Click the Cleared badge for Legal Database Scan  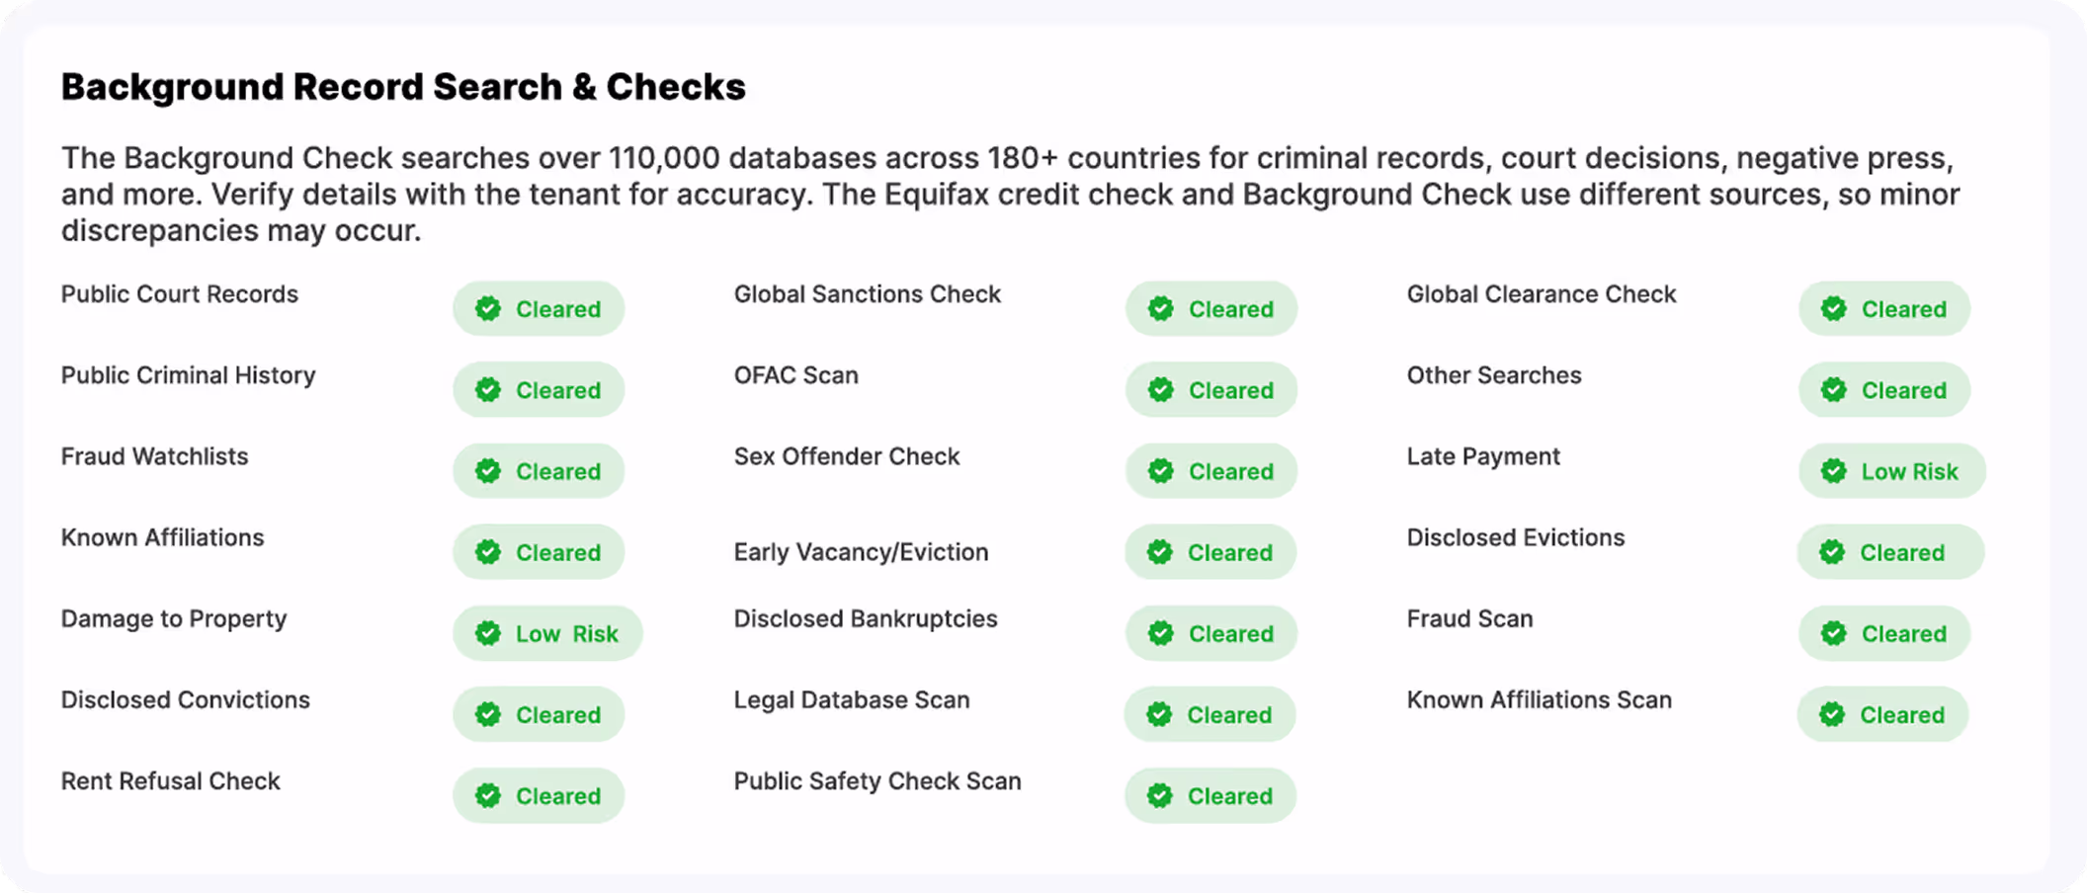click(x=1210, y=714)
